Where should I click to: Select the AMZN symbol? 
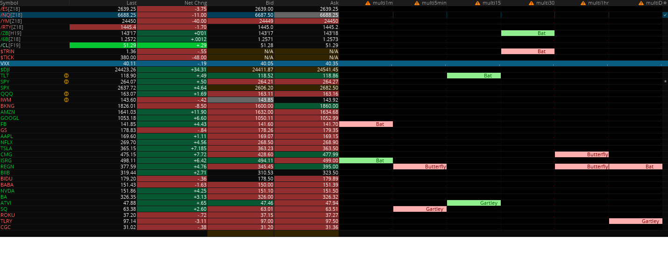[7, 112]
